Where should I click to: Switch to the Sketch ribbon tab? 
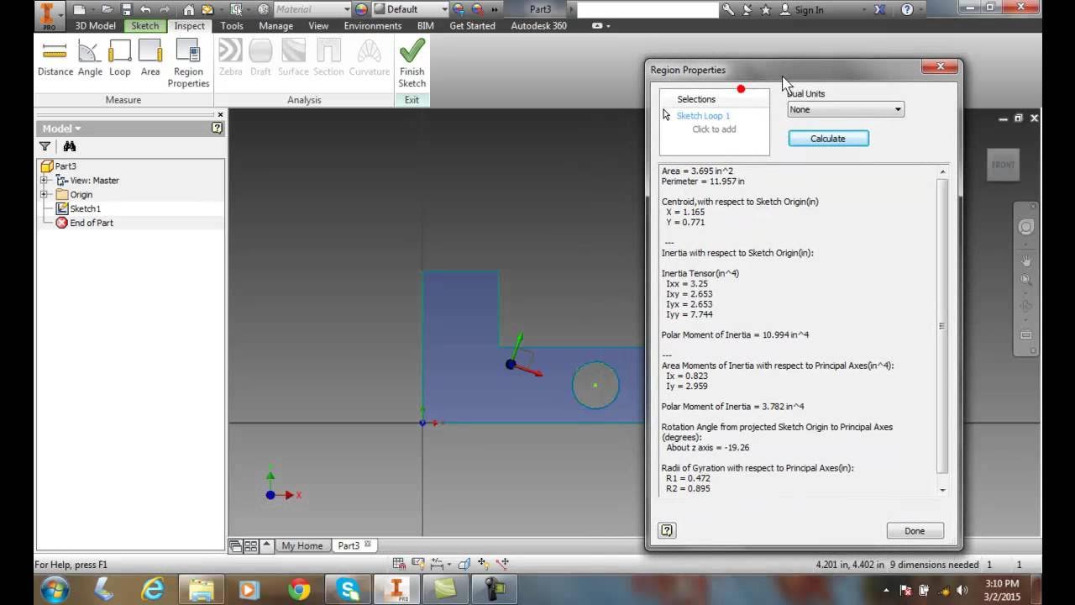(144, 26)
